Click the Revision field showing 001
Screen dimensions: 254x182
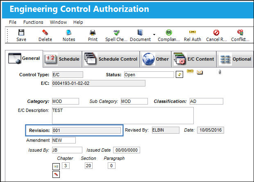(x=86, y=130)
